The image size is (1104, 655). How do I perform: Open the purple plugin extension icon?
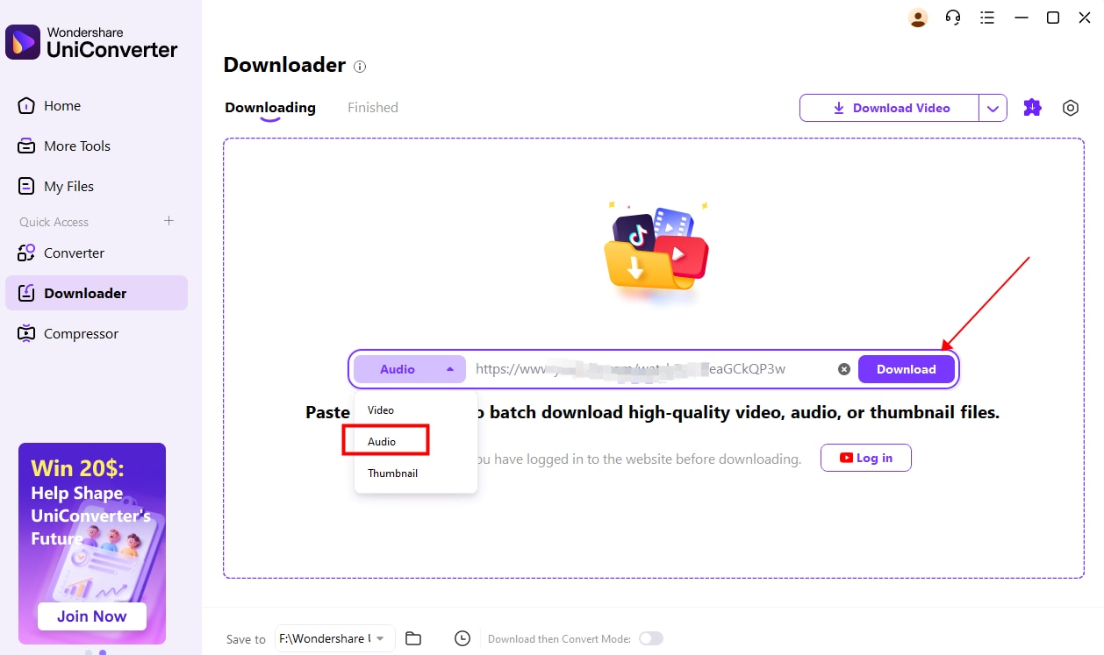pos(1033,108)
